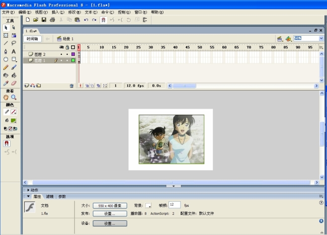This screenshot has width=327, height=235.
Task: Select the Oval tool
Action: pyautogui.click(x=6, y=59)
